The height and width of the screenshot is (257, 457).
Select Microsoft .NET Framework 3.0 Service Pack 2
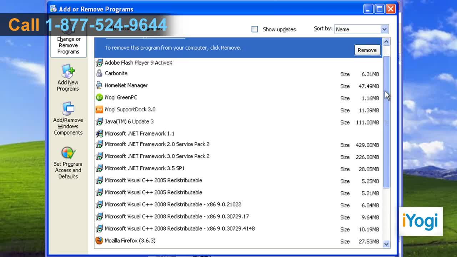[x=157, y=156]
